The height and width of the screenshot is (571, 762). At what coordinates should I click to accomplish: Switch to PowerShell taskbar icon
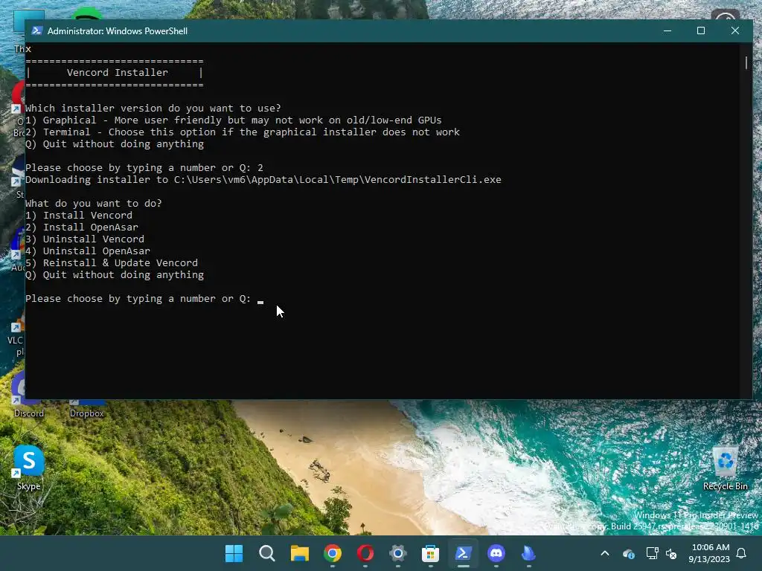click(463, 553)
